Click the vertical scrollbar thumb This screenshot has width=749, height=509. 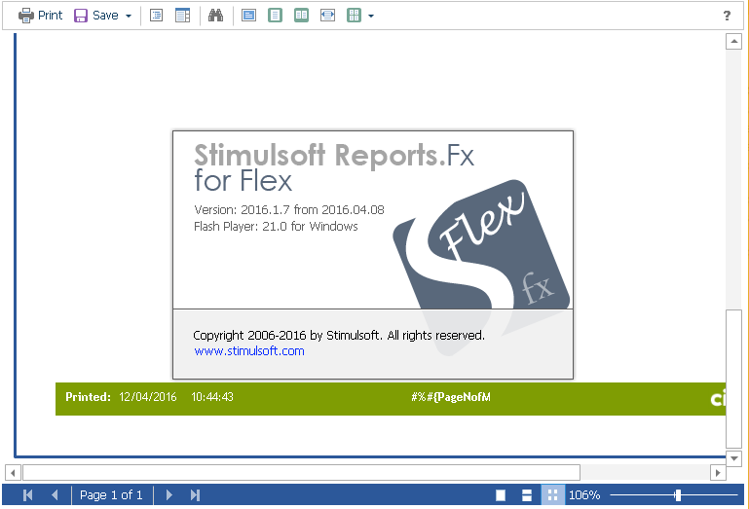733,380
